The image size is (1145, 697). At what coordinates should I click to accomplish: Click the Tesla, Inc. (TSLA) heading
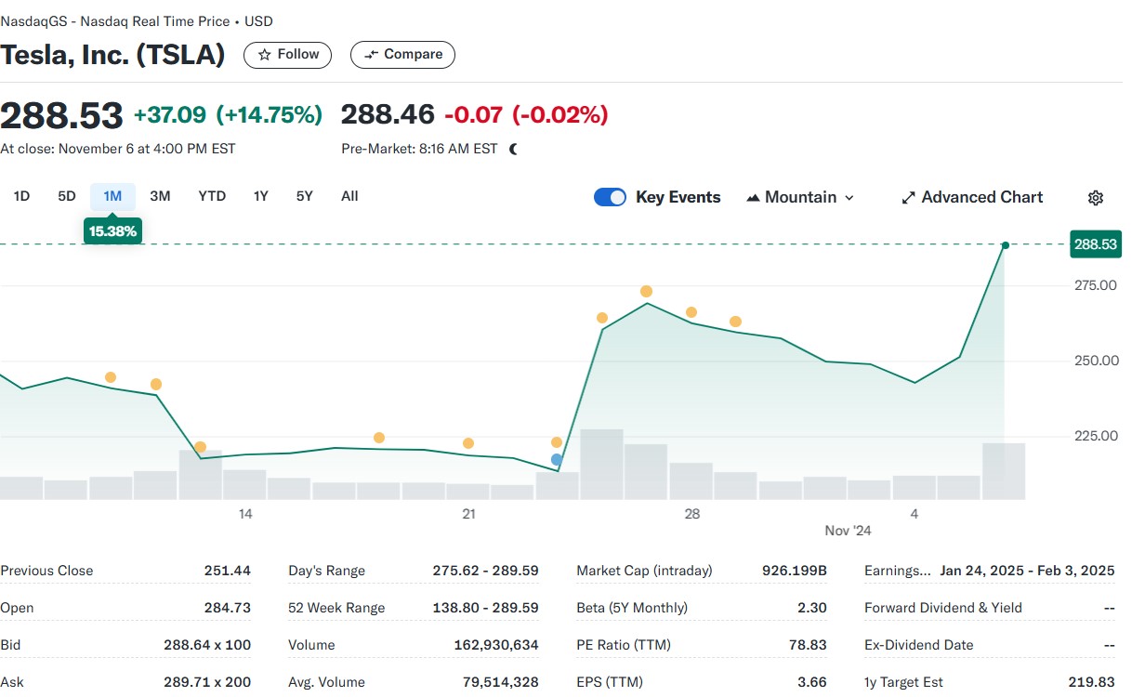coord(112,55)
